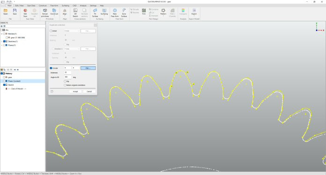Click the Cancel button in the dialog
The image size is (326, 175).
click(89, 91)
